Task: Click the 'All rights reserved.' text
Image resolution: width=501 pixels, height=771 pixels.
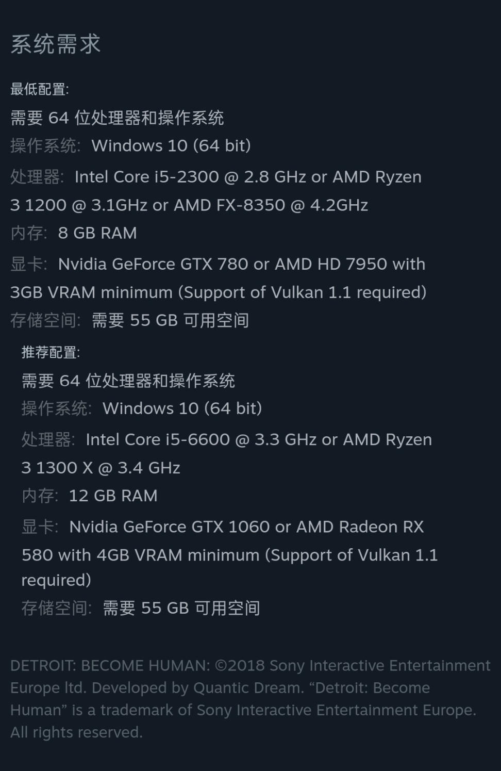Action: (76, 732)
